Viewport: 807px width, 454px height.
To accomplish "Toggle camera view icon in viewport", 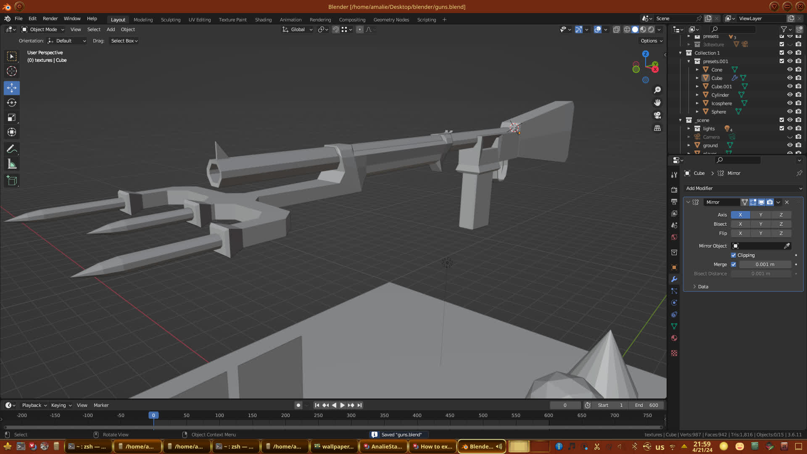I will pos(657,115).
